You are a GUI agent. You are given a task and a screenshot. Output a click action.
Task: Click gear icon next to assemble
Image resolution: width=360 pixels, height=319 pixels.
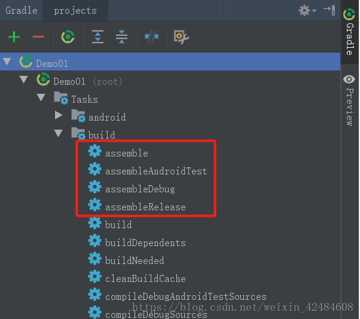point(94,151)
